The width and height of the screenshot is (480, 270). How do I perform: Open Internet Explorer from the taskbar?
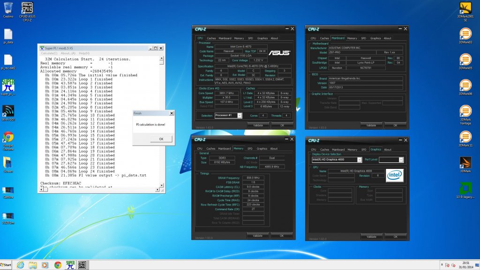[21, 265]
